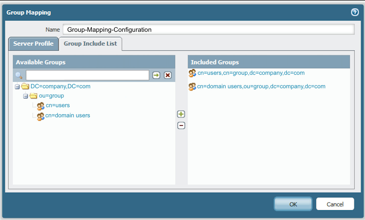Switch to the Group Include List tab
Viewport: 365px width, 220px height.
tap(90, 43)
